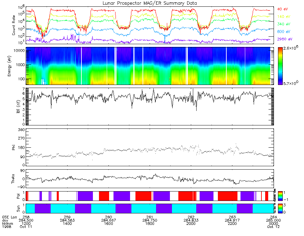Click the 'doy' row label
Viewport: 304px width, 236px height.
[5, 220]
